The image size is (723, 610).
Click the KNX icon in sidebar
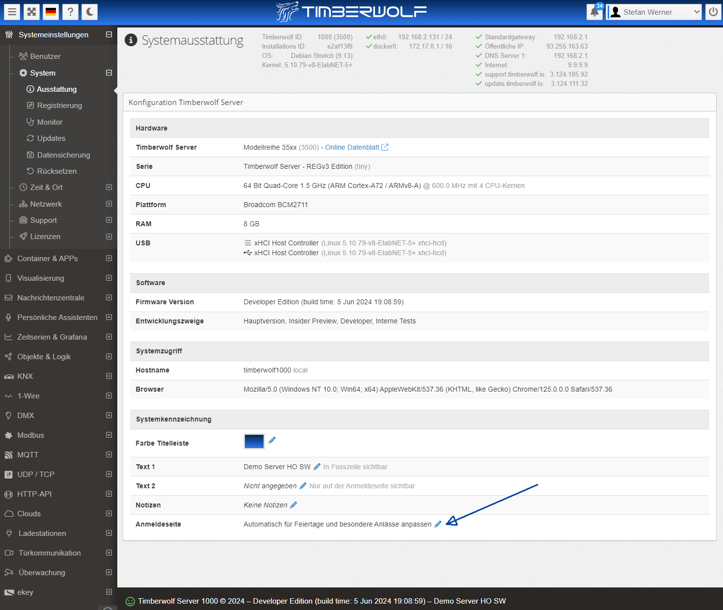(x=9, y=377)
